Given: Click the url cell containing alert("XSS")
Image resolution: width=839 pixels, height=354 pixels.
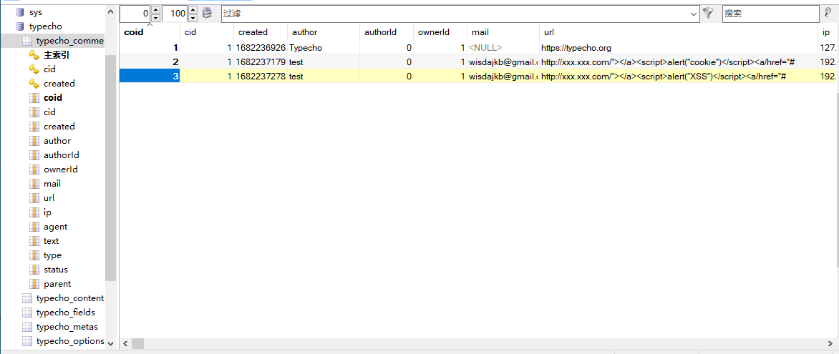Looking at the screenshot, I should [679, 77].
